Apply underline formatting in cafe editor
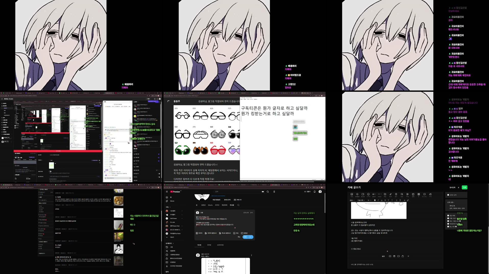This screenshot has width=489, height=274. [x=382, y=200]
